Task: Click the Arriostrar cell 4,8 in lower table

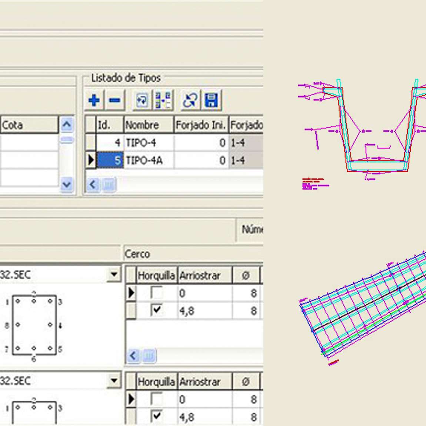Action: coord(205,416)
